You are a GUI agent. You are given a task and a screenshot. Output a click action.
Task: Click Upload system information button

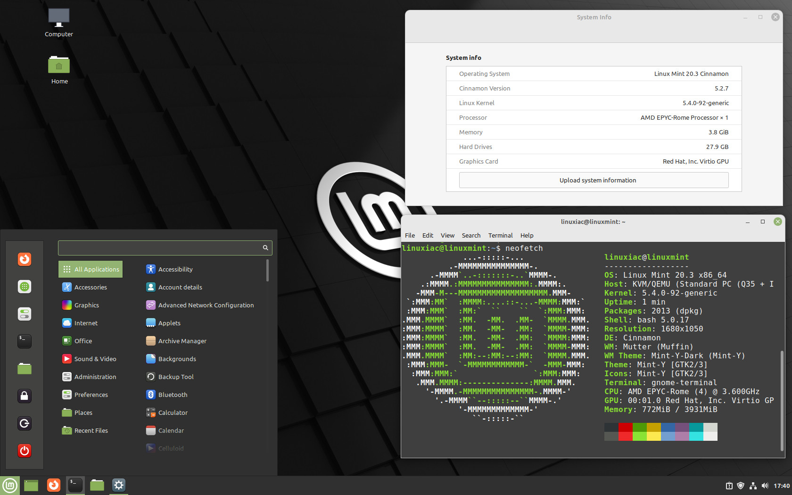pyautogui.click(x=594, y=180)
